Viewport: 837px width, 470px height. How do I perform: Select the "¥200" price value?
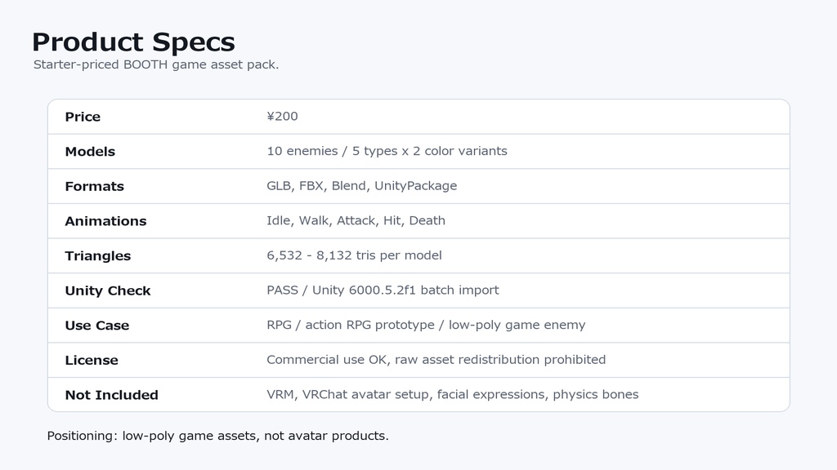(x=282, y=116)
